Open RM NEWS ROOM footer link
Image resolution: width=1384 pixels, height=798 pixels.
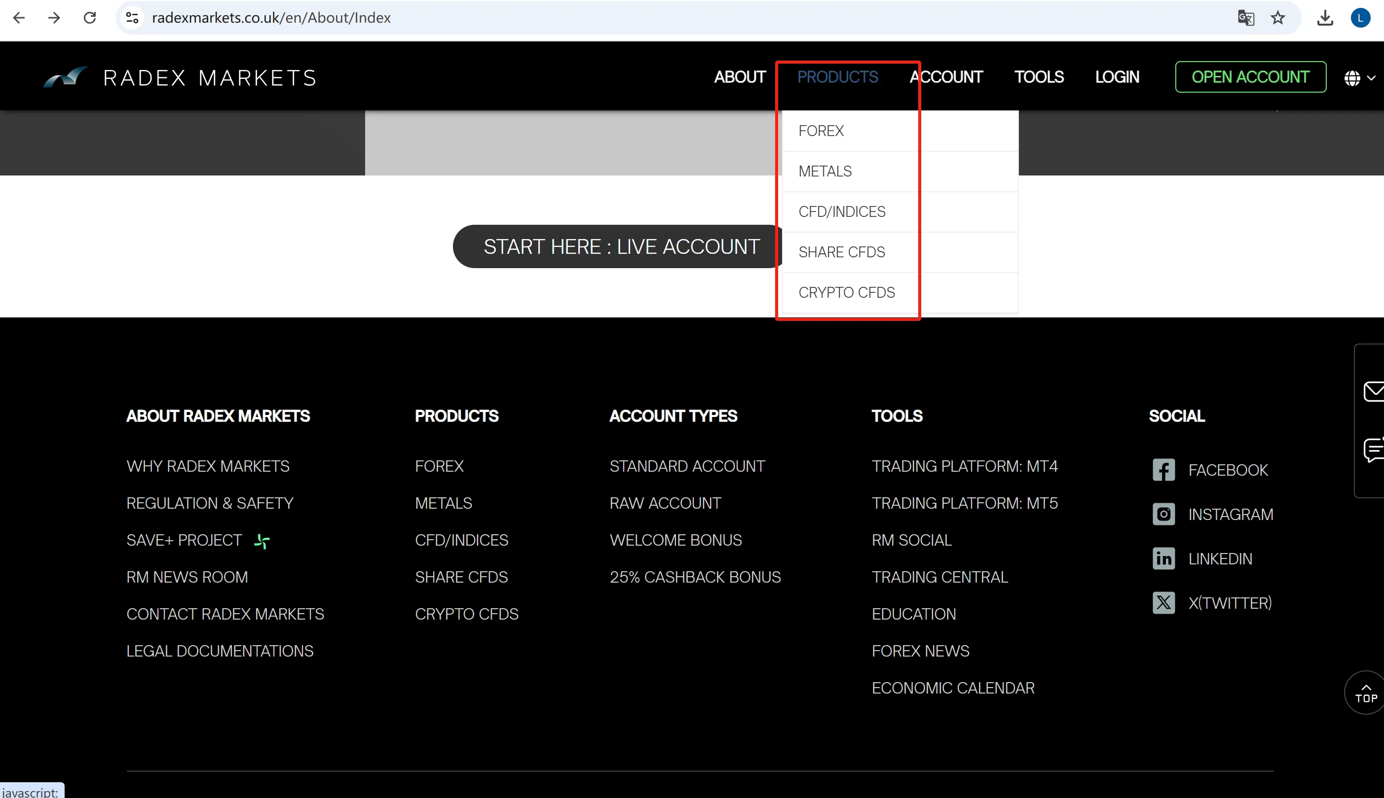(187, 577)
